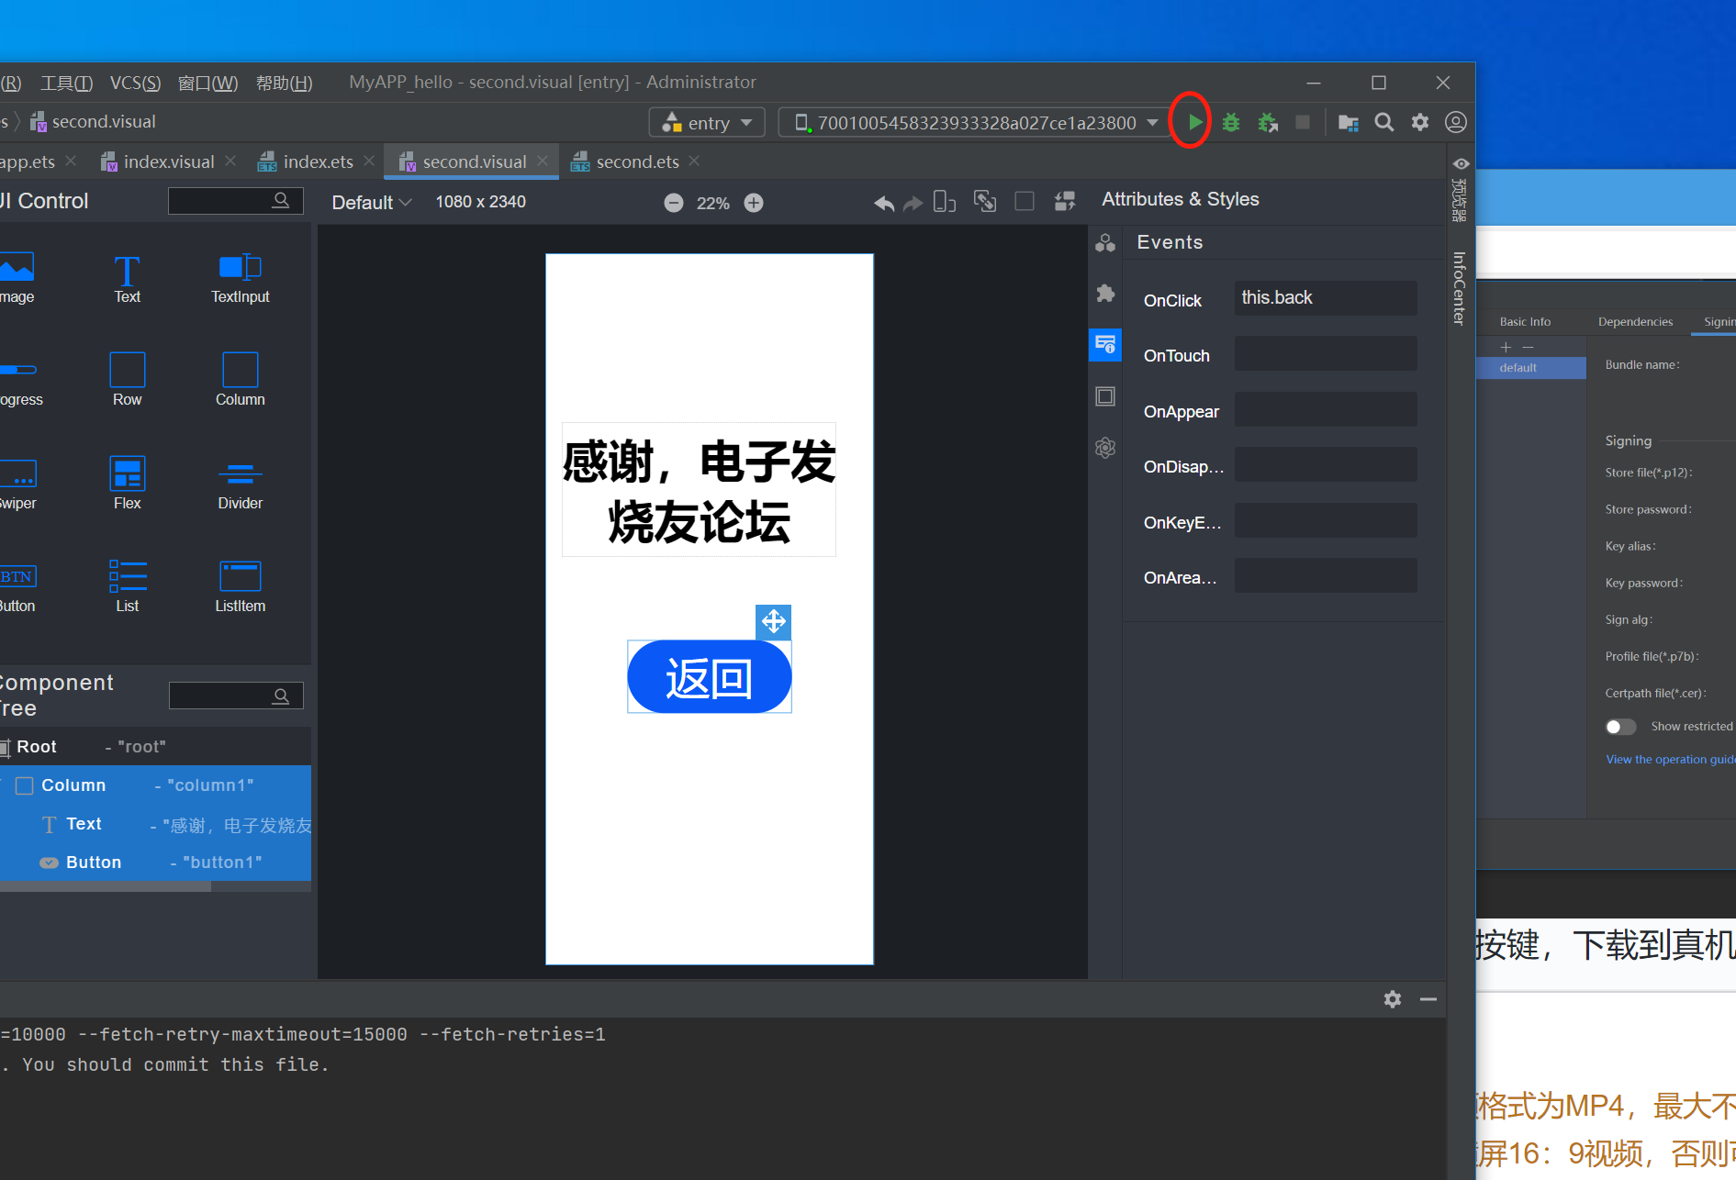Open terminal panel settings gear
The height and width of the screenshot is (1180, 1736).
click(x=1393, y=999)
